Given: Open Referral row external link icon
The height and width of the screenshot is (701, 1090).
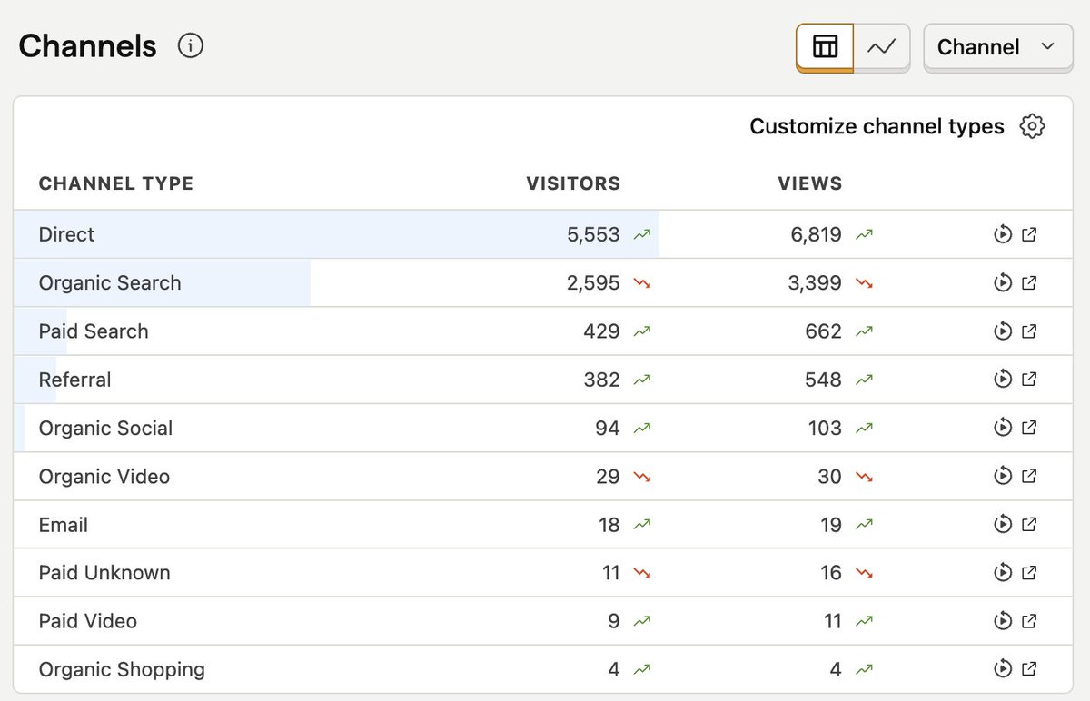Looking at the screenshot, I should 1029,380.
